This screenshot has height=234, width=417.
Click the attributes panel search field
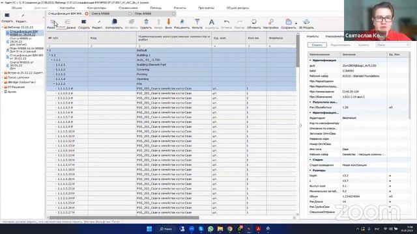pos(394,45)
